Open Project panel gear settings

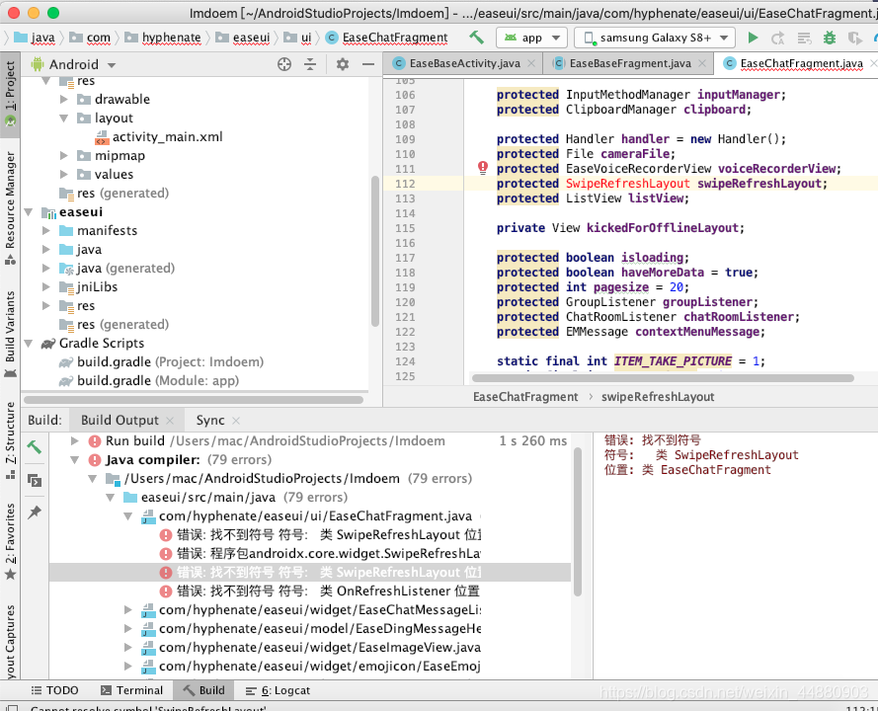tap(342, 64)
